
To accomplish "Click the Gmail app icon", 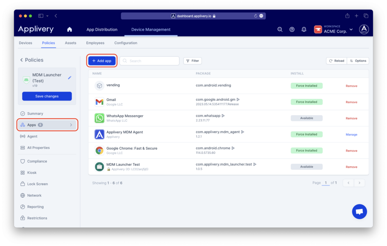I will click(99, 102).
